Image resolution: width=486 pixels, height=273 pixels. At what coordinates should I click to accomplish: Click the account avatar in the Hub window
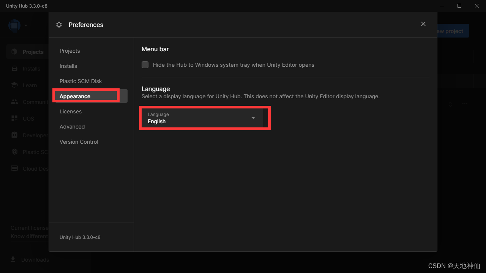pos(14,25)
